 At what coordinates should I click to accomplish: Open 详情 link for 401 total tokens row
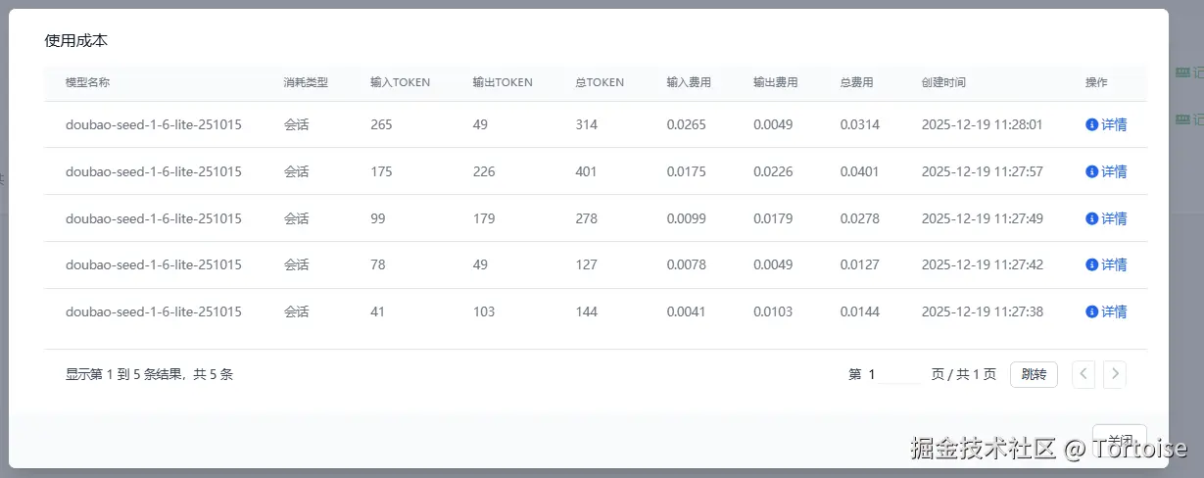tap(1114, 171)
